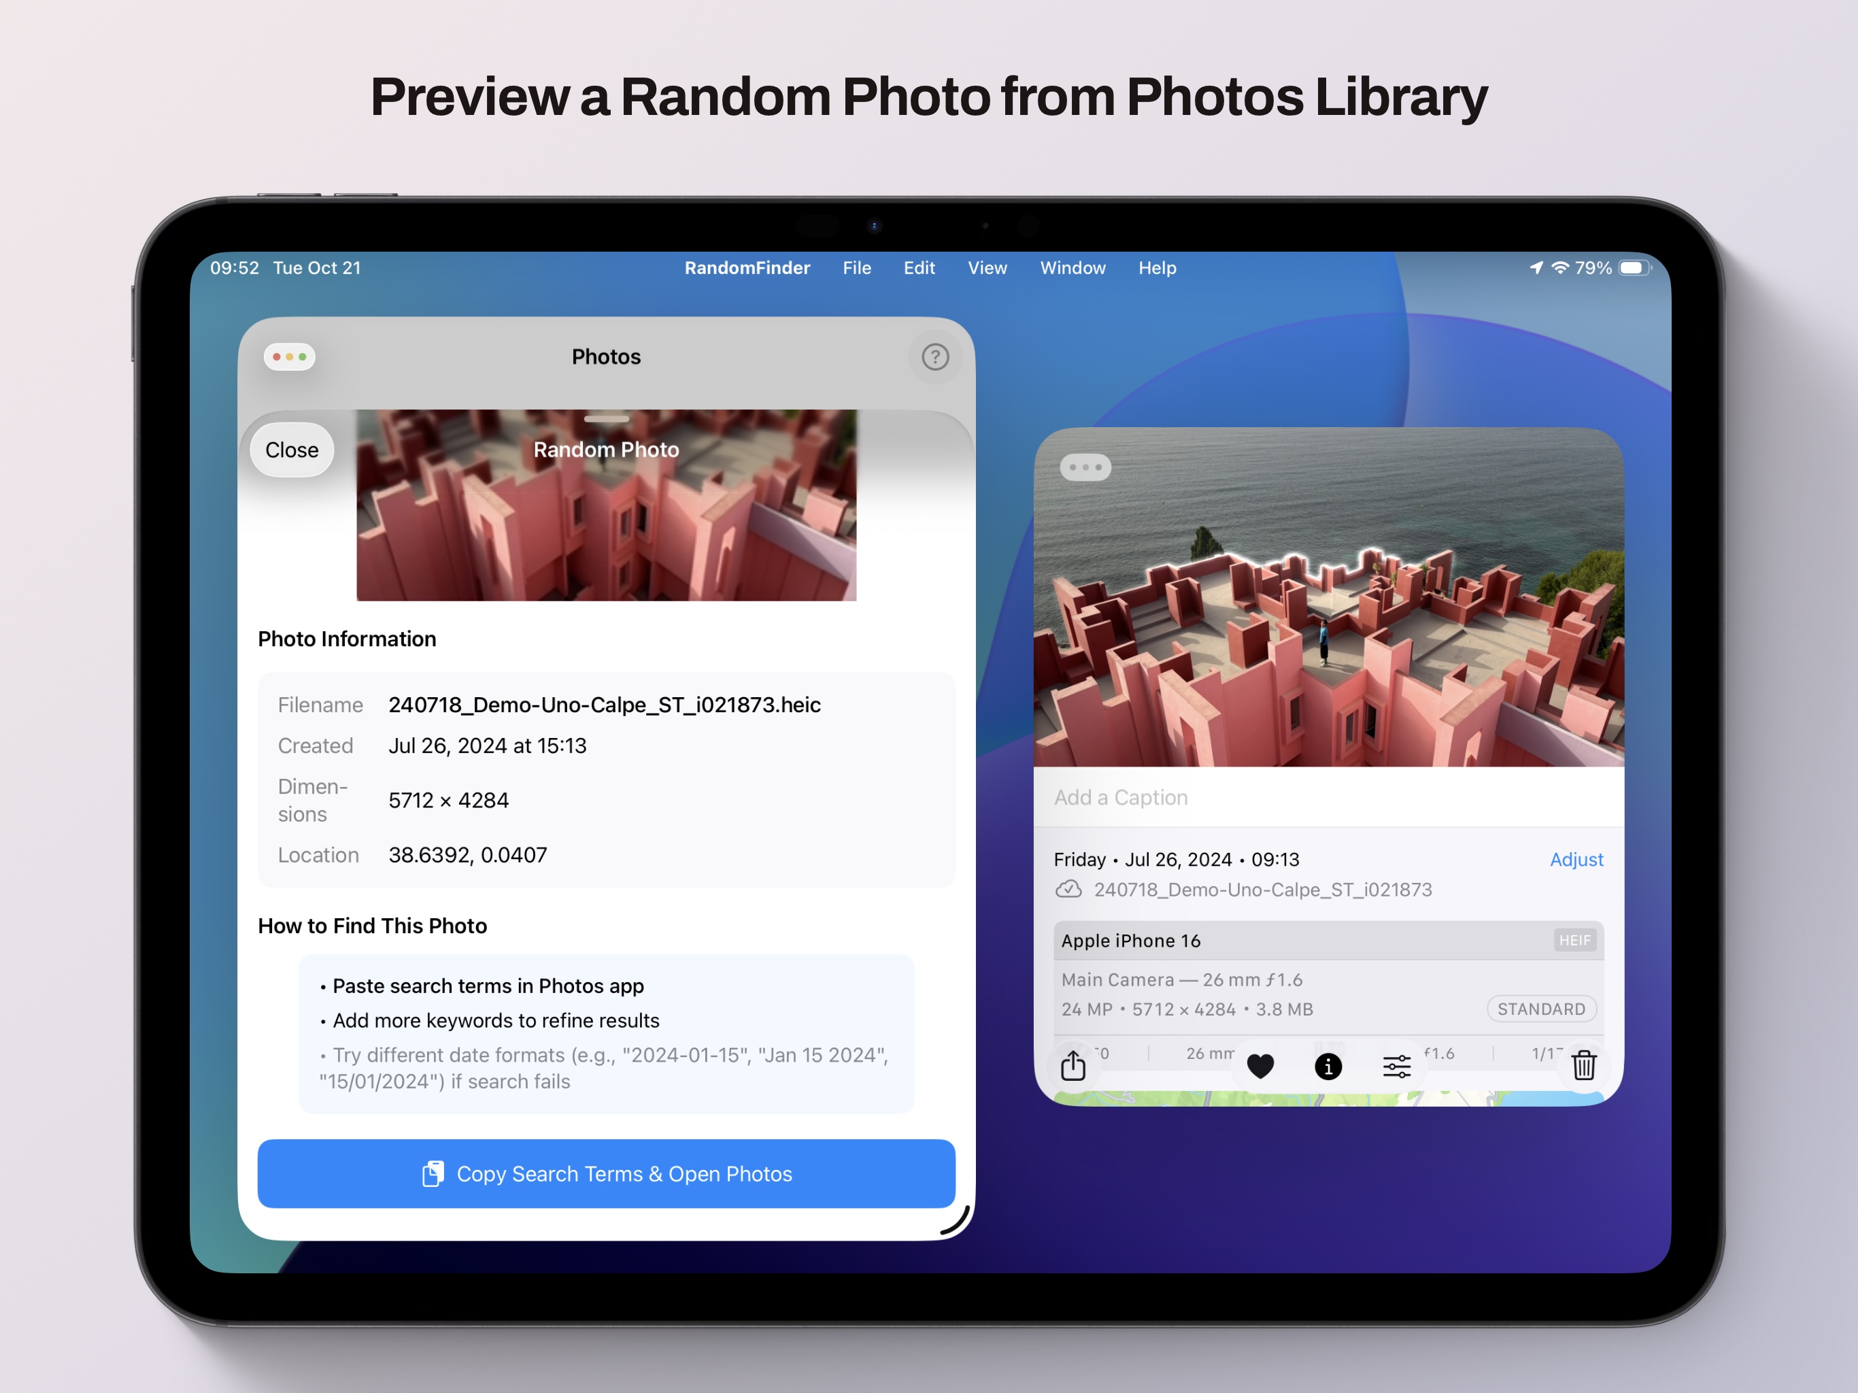The height and width of the screenshot is (1393, 1858).
Task: Delete the photo with the trash icon
Action: coord(1584,1066)
